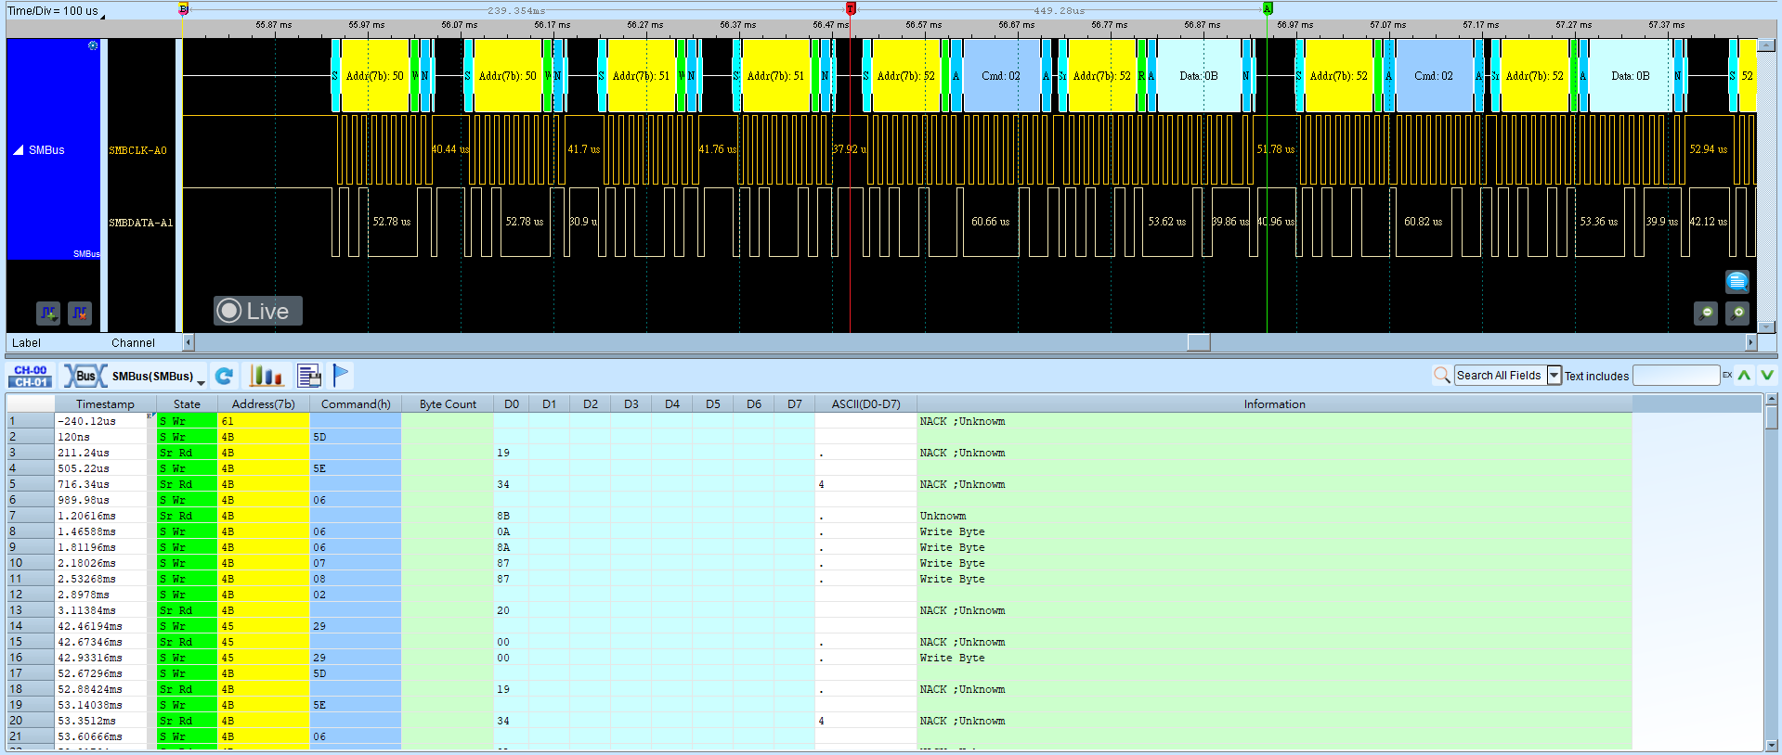Click the ASCII(D0-D7) column header
Screen dimensions: 1782x755
pyautogui.click(x=865, y=403)
